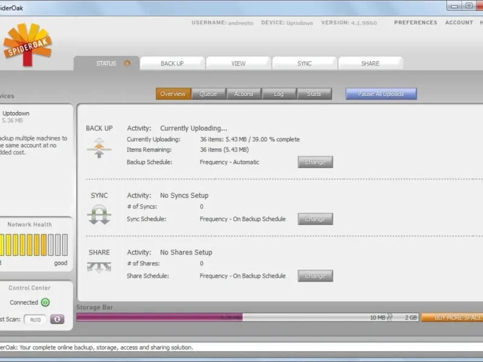Viewport: 483px width, 362px height.
Task: Click the SpiderOak logo
Action: [27, 45]
